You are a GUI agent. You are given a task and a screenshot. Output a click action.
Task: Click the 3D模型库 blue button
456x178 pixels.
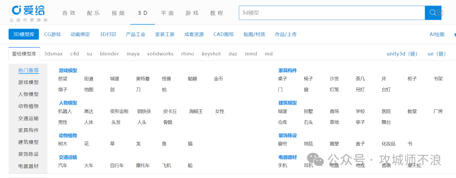pos(24,34)
